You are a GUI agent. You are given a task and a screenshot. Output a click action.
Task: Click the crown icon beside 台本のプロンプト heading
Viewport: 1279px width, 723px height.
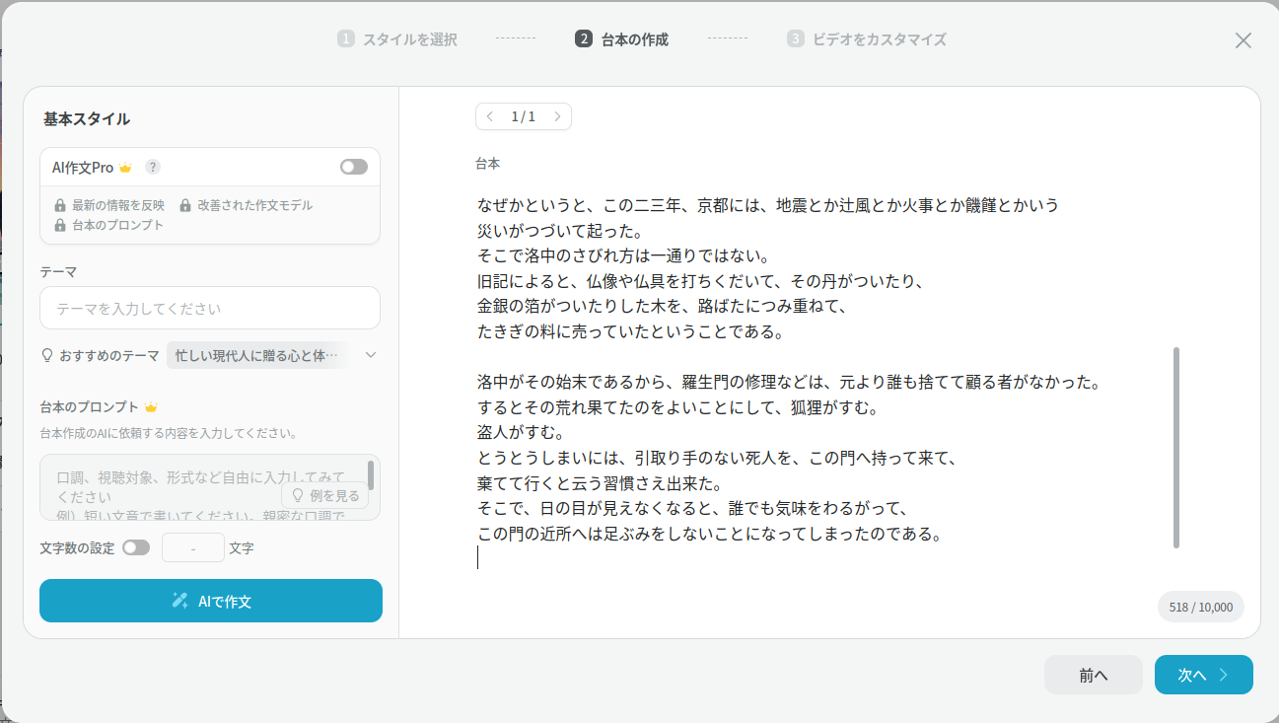(151, 407)
